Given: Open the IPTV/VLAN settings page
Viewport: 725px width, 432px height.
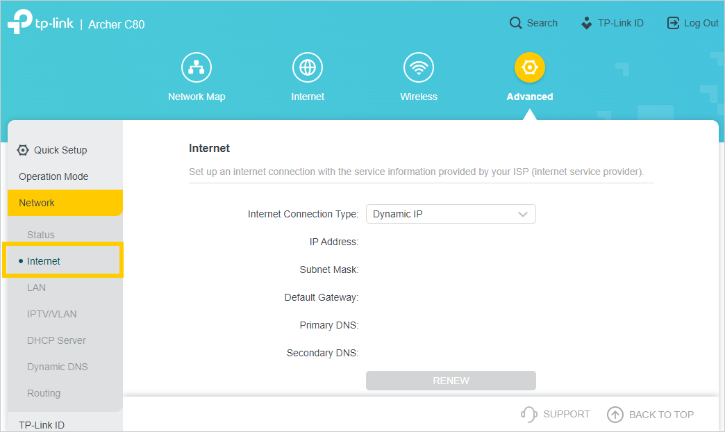Looking at the screenshot, I should (52, 314).
